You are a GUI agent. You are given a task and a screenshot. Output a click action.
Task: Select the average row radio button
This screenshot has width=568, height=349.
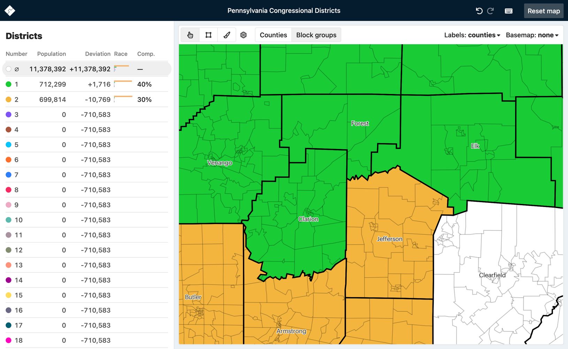[x=8, y=69]
